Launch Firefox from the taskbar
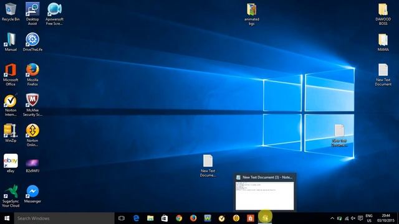The width and height of the screenshot is (399, 224). [193, 218]
